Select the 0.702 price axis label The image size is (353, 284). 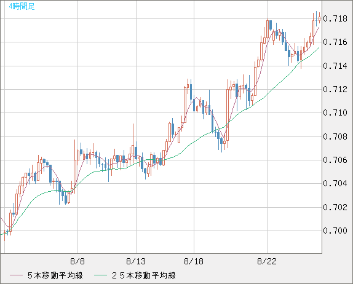[335, 207]
